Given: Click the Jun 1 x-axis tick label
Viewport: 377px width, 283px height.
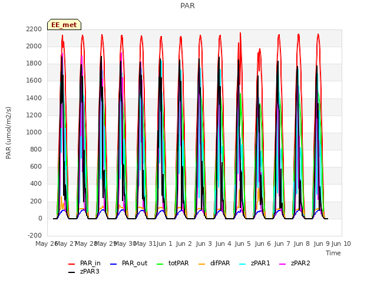Looking at the screenshot, I should click(164, 243).
